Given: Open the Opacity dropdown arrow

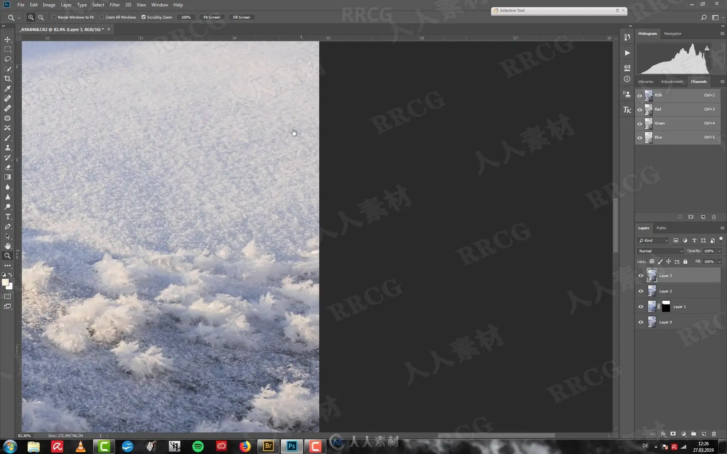Looking at the screenshot, I should click(719, 251).
